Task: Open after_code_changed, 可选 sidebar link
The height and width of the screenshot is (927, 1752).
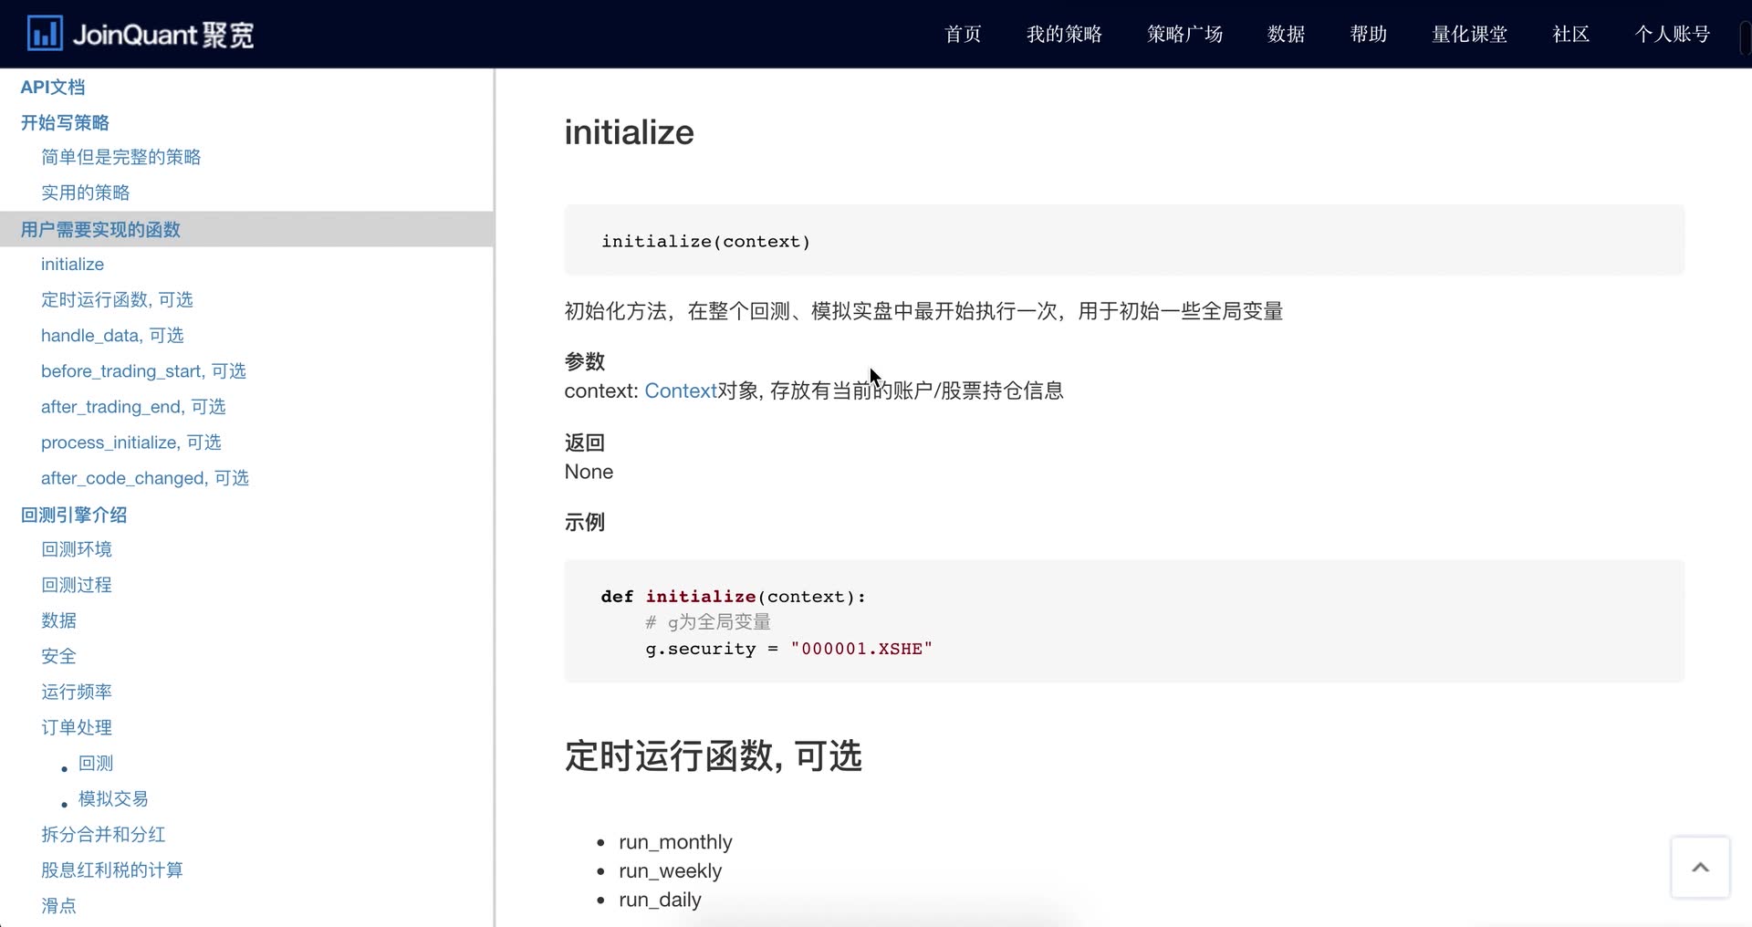Action: [x=145, y=477]
